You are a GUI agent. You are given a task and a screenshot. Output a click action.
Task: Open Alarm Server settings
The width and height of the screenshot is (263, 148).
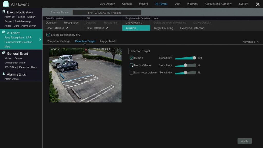pyautogui.click(x=29, y=26)
